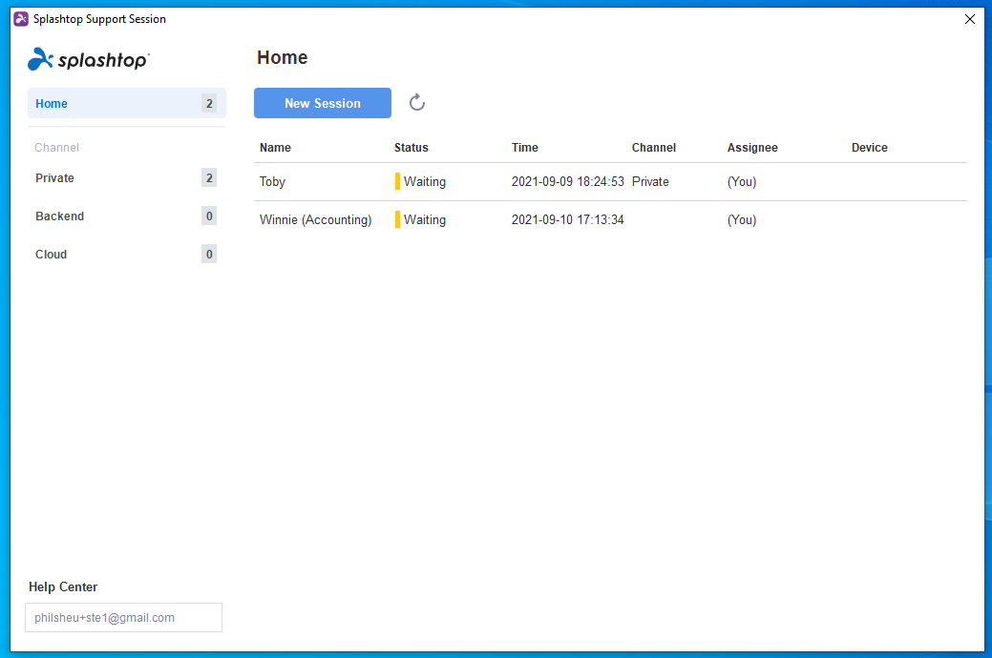Image resolution: width=992 pixels, height=658 pixels.
Task: Close the Splashtop Support Session window
Action: click(x=969, y=19)
